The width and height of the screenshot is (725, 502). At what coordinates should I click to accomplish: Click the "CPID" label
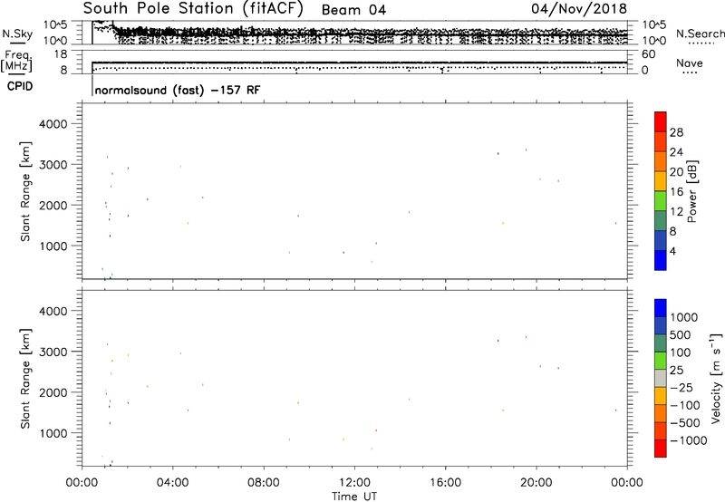point(20,86)
